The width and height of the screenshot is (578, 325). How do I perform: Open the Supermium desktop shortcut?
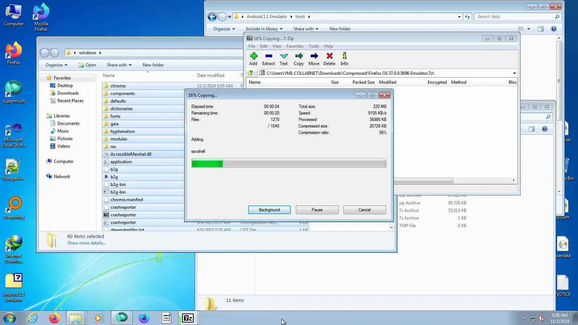pos(14,92)
